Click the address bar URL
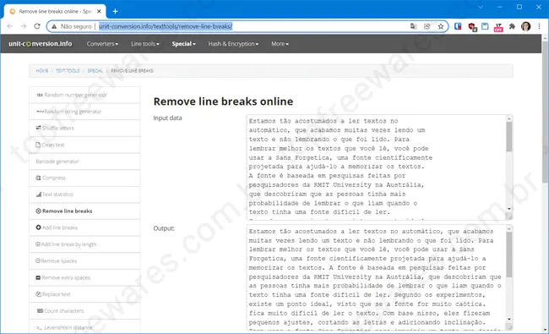The height and width of the screenshot is (334, 549). click(166, 26)
